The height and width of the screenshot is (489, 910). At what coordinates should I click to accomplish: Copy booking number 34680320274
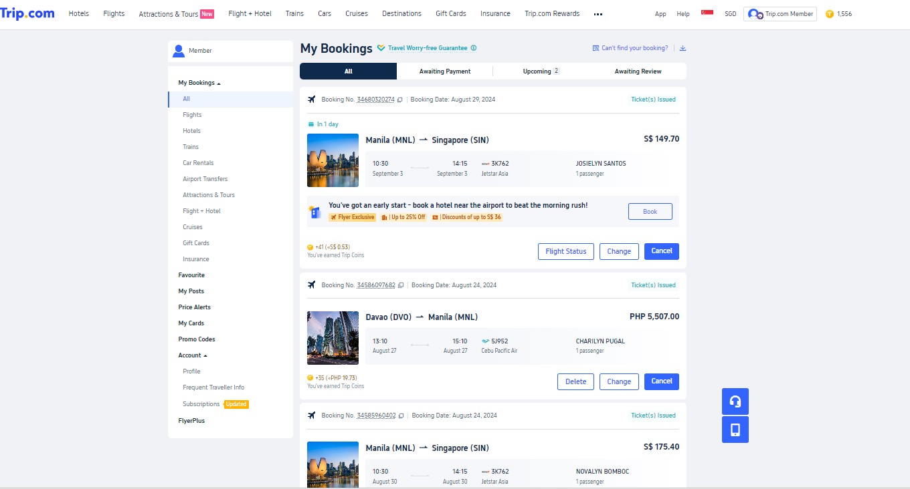point(400,100)
